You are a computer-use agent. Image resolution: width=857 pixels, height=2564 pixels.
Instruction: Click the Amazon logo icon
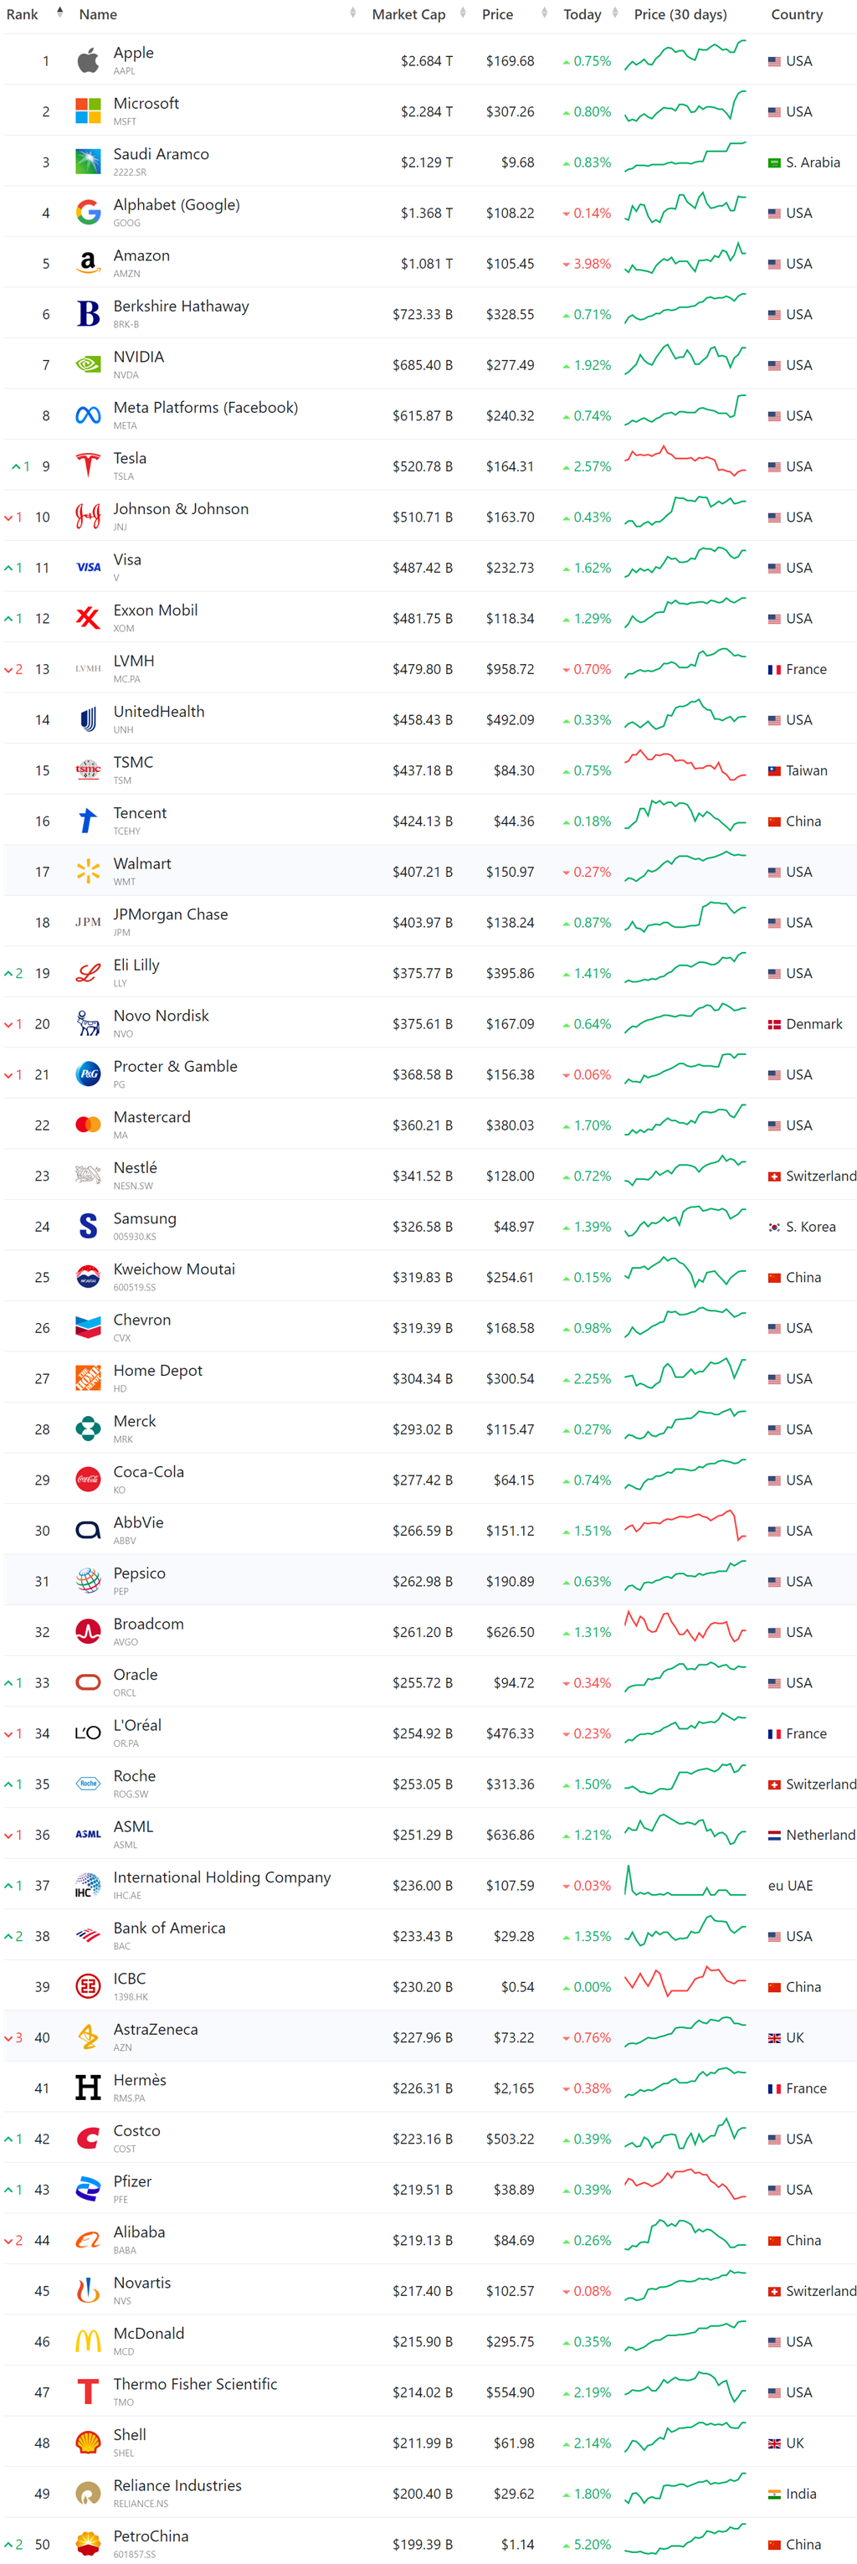coord(88,264)
